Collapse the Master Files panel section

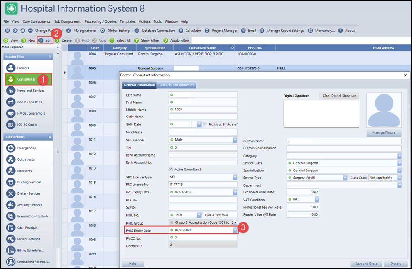[x=50, y=57]
